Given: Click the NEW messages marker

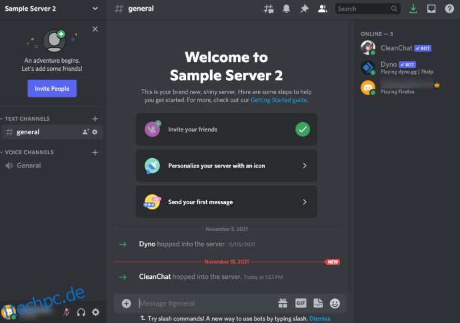Looking at the screenshot, I should [333, 262].
